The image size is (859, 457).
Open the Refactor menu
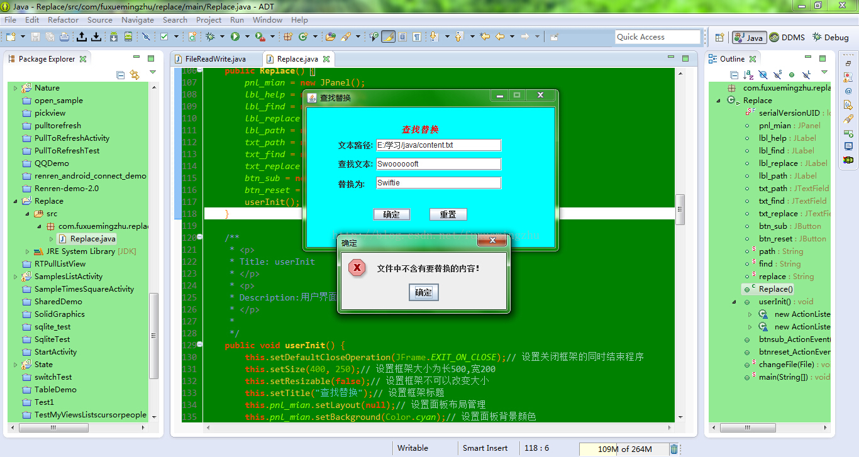pyautogui.click(x=64, y=19)
